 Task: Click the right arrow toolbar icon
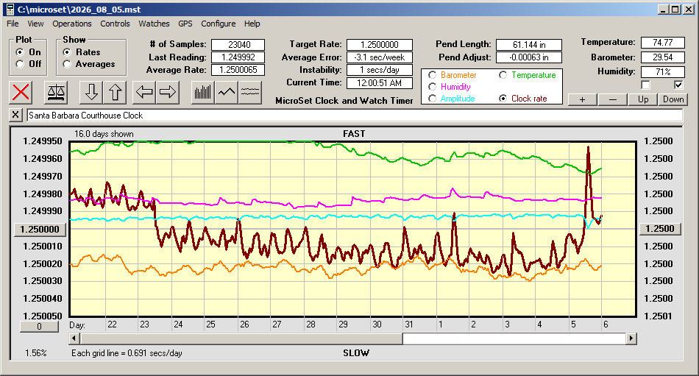point(168,92)
